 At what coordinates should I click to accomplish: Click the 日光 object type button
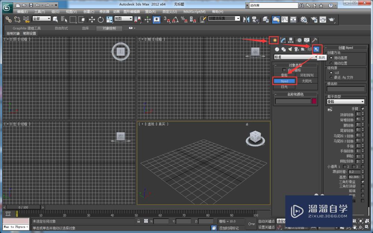tap(284, 87)
